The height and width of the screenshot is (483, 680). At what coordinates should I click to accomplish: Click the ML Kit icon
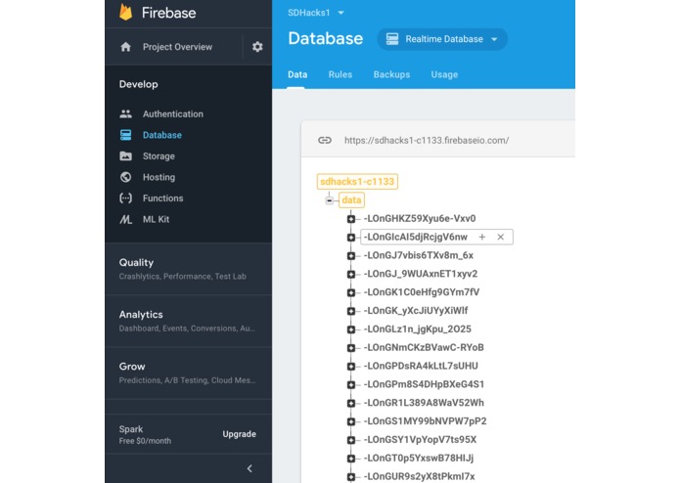point(126,219)
